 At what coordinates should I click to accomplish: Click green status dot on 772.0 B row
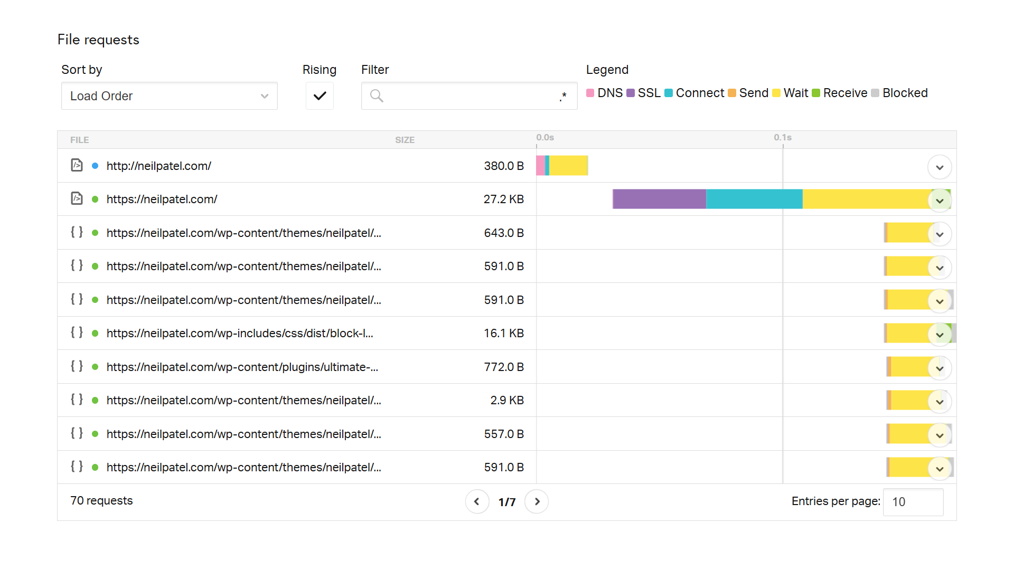[95, 367]
